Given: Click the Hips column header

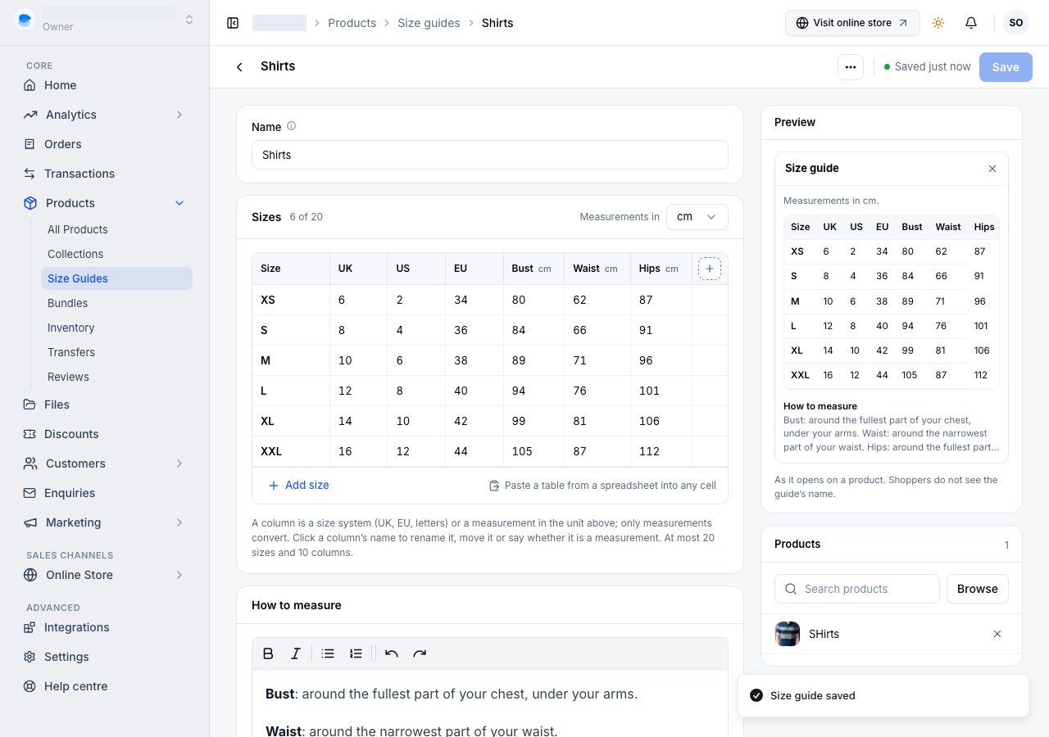Looking at the screenshot, I should click(x=661, y=269).
